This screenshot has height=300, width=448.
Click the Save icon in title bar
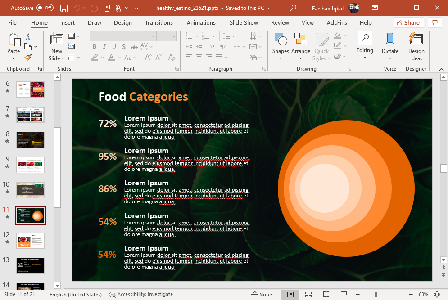[64, 8]
